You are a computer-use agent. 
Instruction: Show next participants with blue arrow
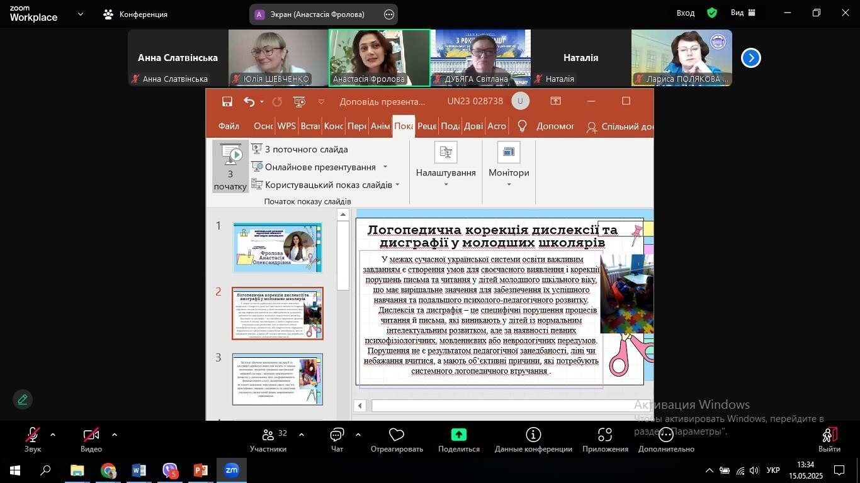coord(750,58)
